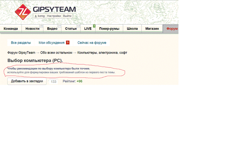Open Обо всем остальном breadcrumb

56,53
